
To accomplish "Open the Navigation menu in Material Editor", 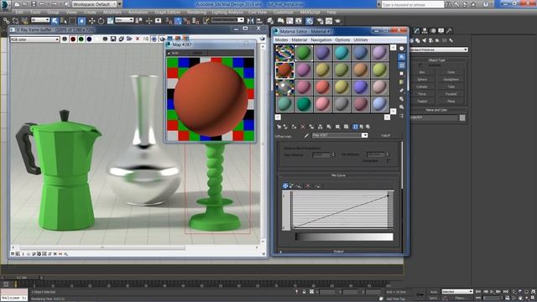I will (x=321, y=40).
